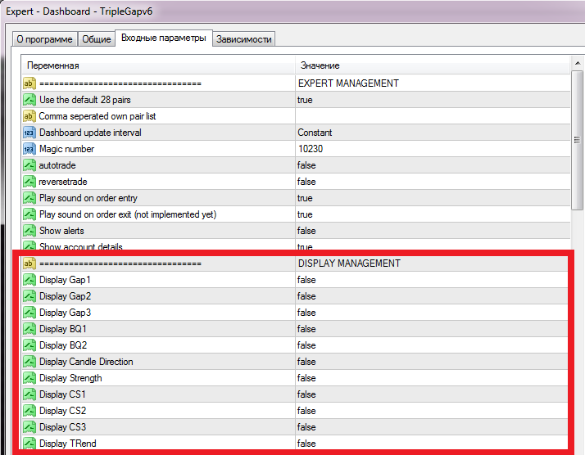Viewport: 585px width, 455px height.
Task: Click the bool icon for Display Candle Direction
Action: tap(29, 362)
